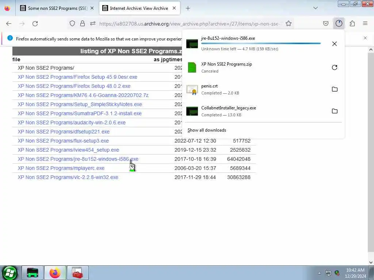This screenshot has height=280, width=374.
Task: Dismiss the Firefox data notification bar
Action: (365, 38)
